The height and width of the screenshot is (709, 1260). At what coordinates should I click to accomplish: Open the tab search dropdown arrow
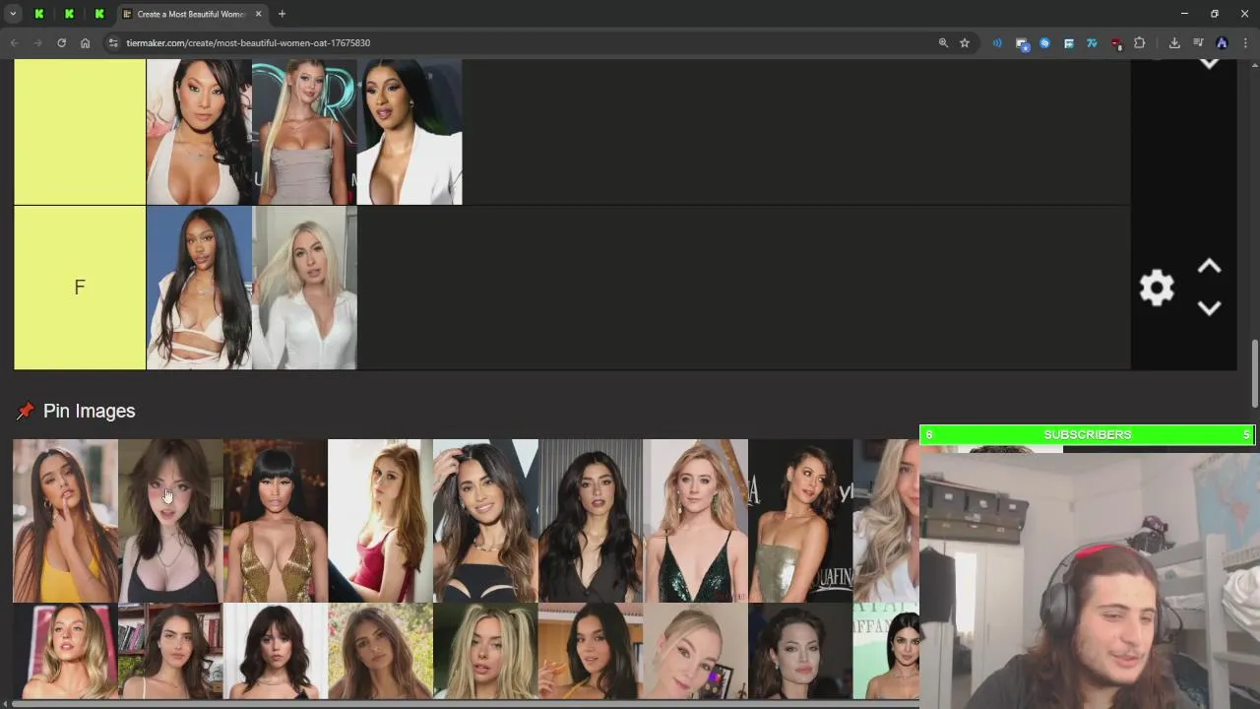click(13, 14)
